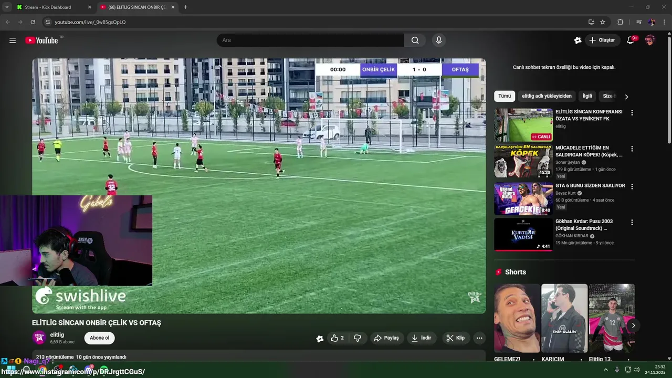This screenshot has height=378, width=672.
Task: Open media controls icon in Chrome toolbar
Action: tap(639, 22)
